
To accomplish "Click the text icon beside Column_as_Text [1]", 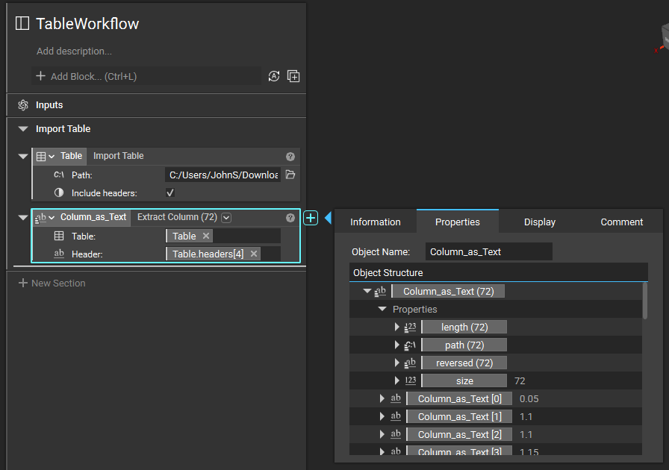I will [x=396, y=416].
